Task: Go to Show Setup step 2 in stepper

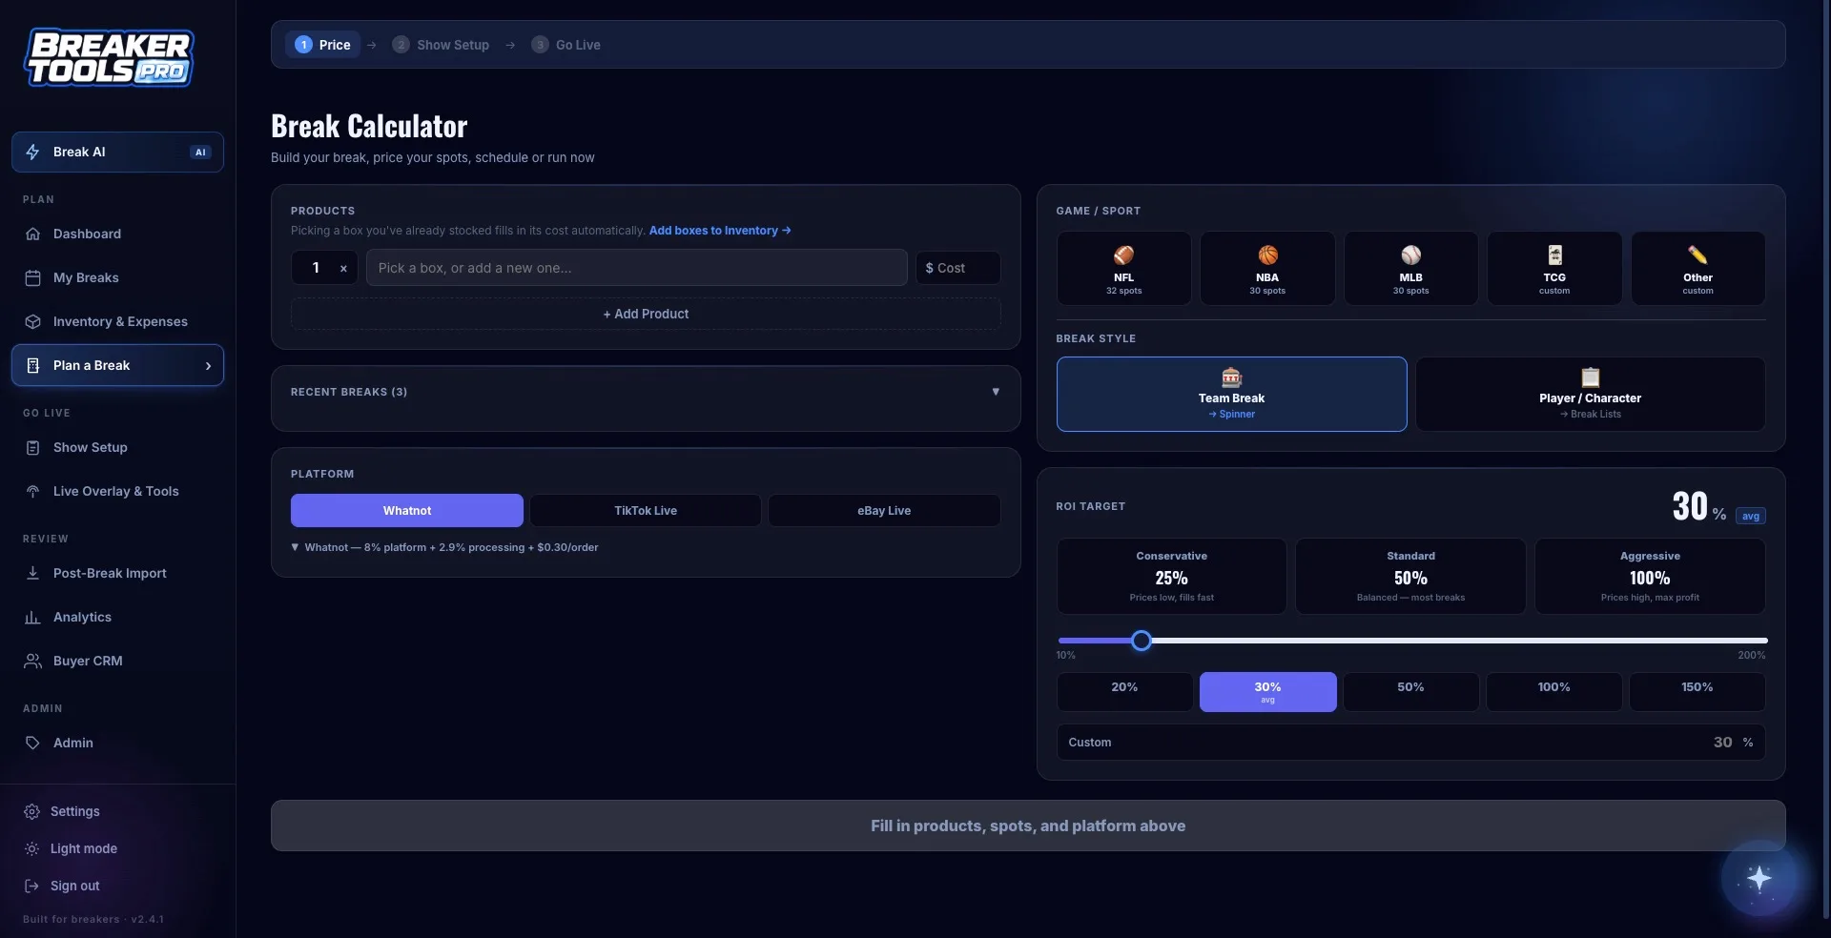Action: click(x=441, y=45)
